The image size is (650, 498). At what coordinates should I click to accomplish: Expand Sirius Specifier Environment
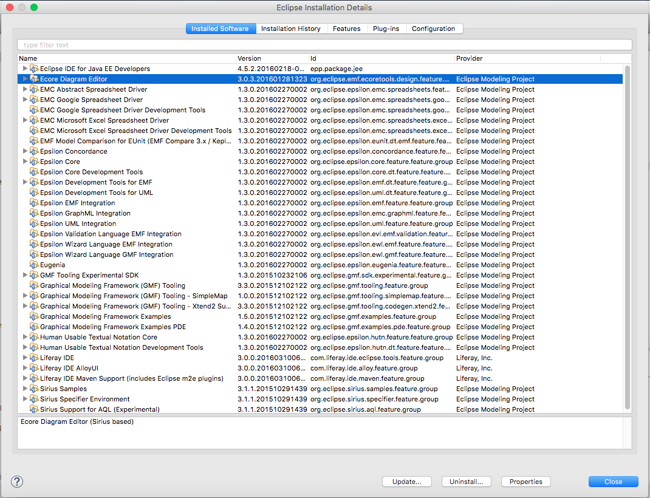[25, 399]
